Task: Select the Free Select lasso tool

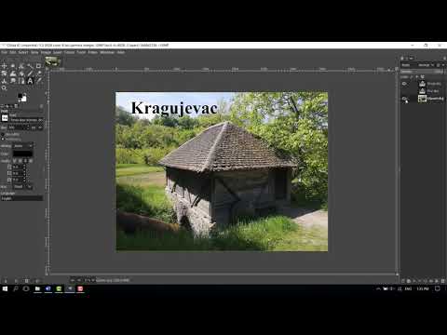Action: (21, 66)
